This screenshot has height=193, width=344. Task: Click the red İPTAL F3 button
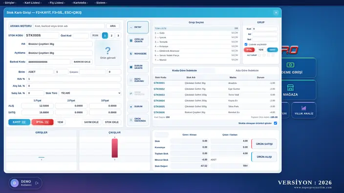pyautogui.click(x=43, y=122)
